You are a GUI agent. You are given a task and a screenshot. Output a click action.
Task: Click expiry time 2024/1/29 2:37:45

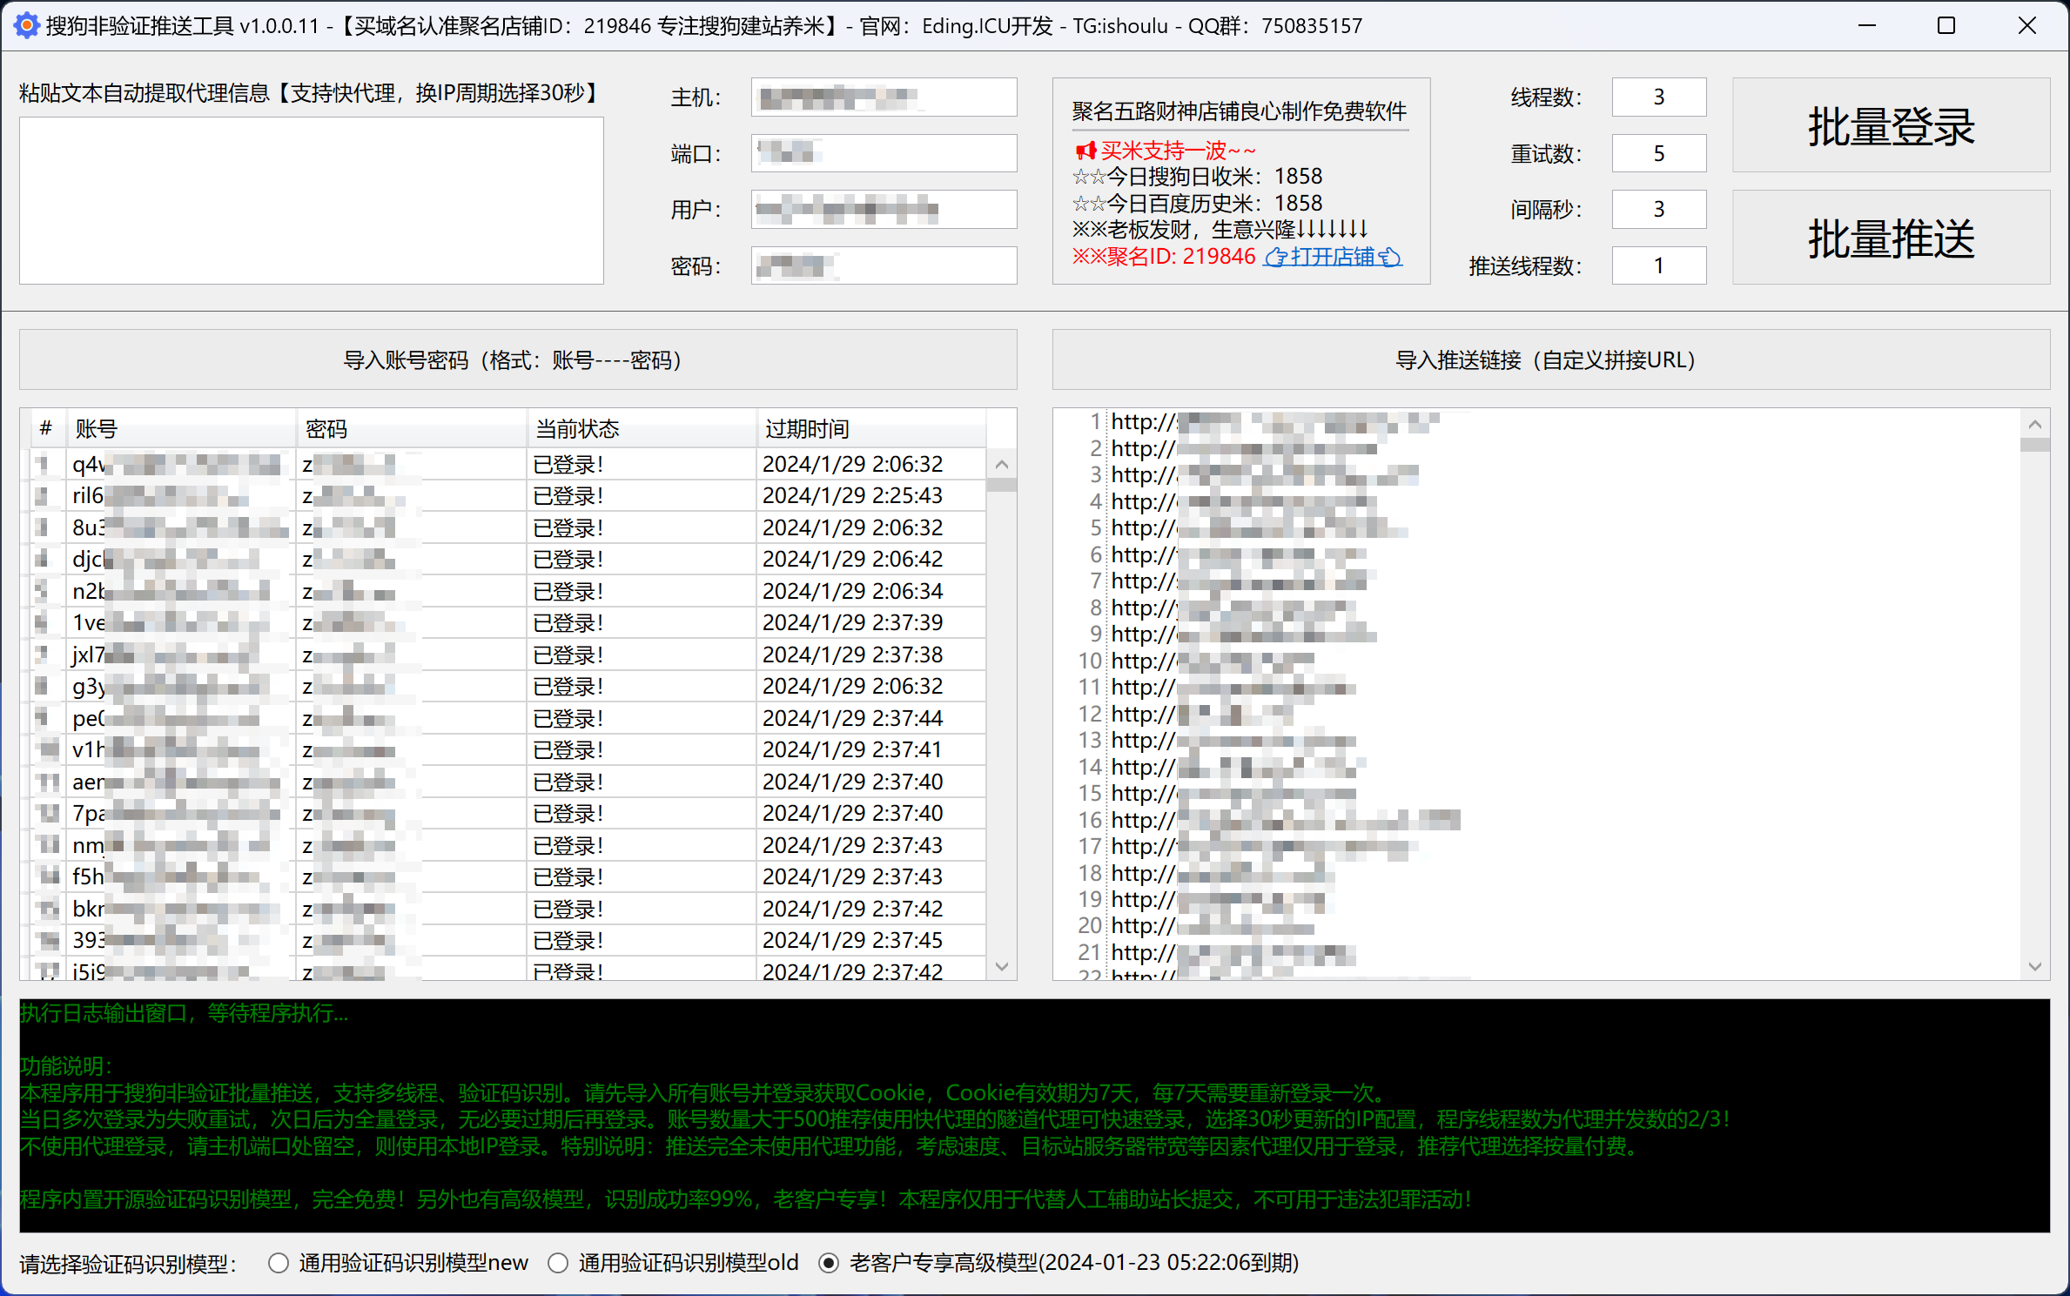point(852,940)
